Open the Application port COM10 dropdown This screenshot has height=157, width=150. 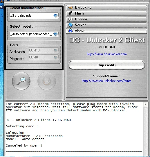click(43, 50)
